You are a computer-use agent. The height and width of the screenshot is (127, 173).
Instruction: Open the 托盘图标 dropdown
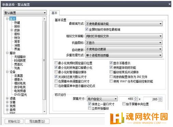click(x=124, y=43)
